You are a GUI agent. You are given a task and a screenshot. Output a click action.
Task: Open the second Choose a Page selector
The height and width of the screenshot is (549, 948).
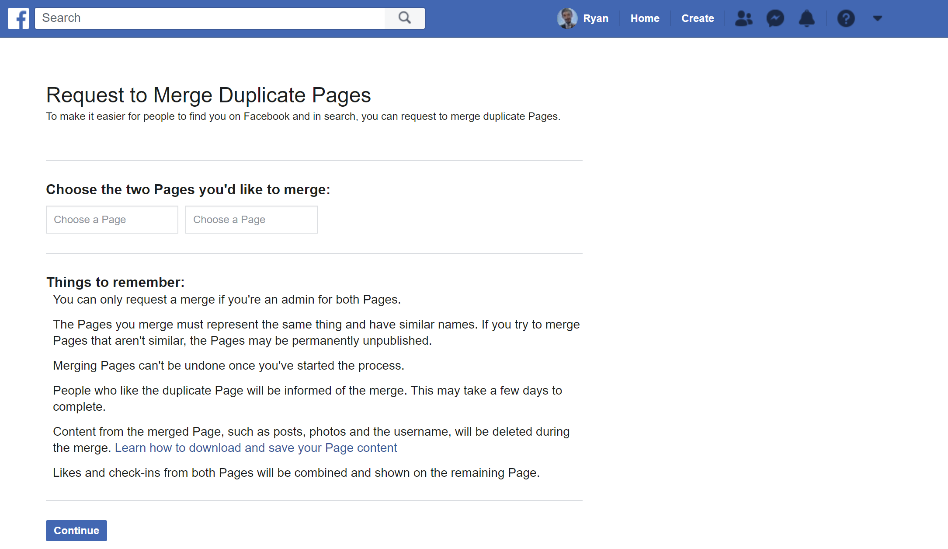(x=251, y=220)
